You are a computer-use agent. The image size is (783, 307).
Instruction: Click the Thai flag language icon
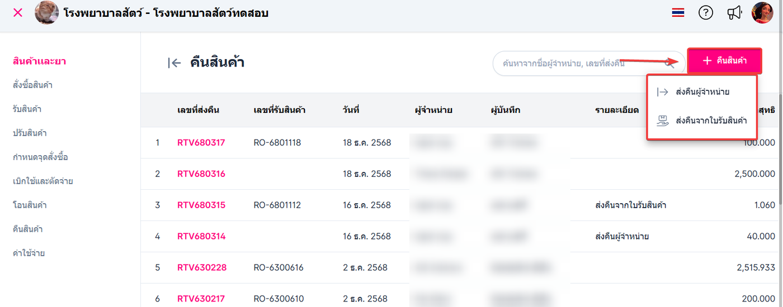(x=678, y=12)
